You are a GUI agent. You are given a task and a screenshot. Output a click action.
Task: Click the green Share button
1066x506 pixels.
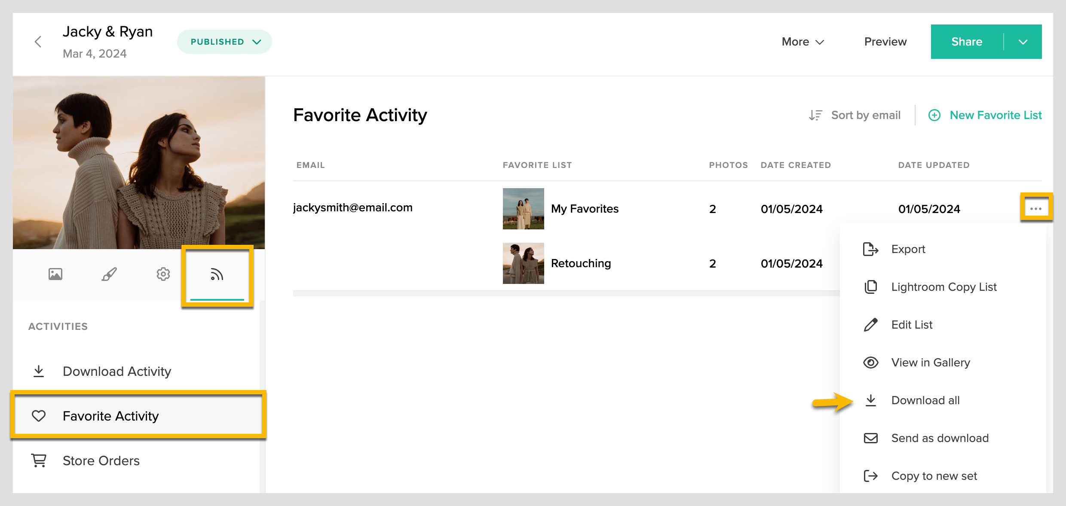click(x=967, y=42)
